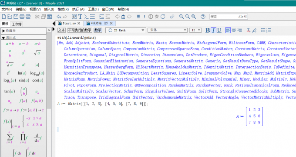Open print preview icon in toolbar

28,17
